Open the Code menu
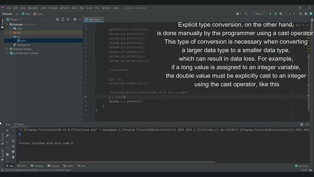 point(44,8)
